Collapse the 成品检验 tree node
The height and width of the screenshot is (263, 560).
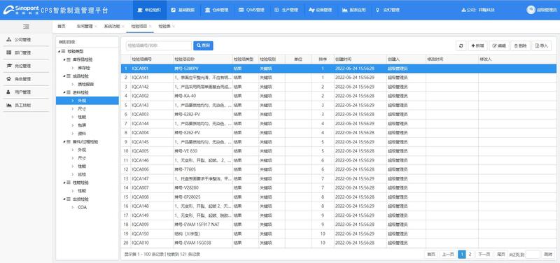click(x=64, y=76)
